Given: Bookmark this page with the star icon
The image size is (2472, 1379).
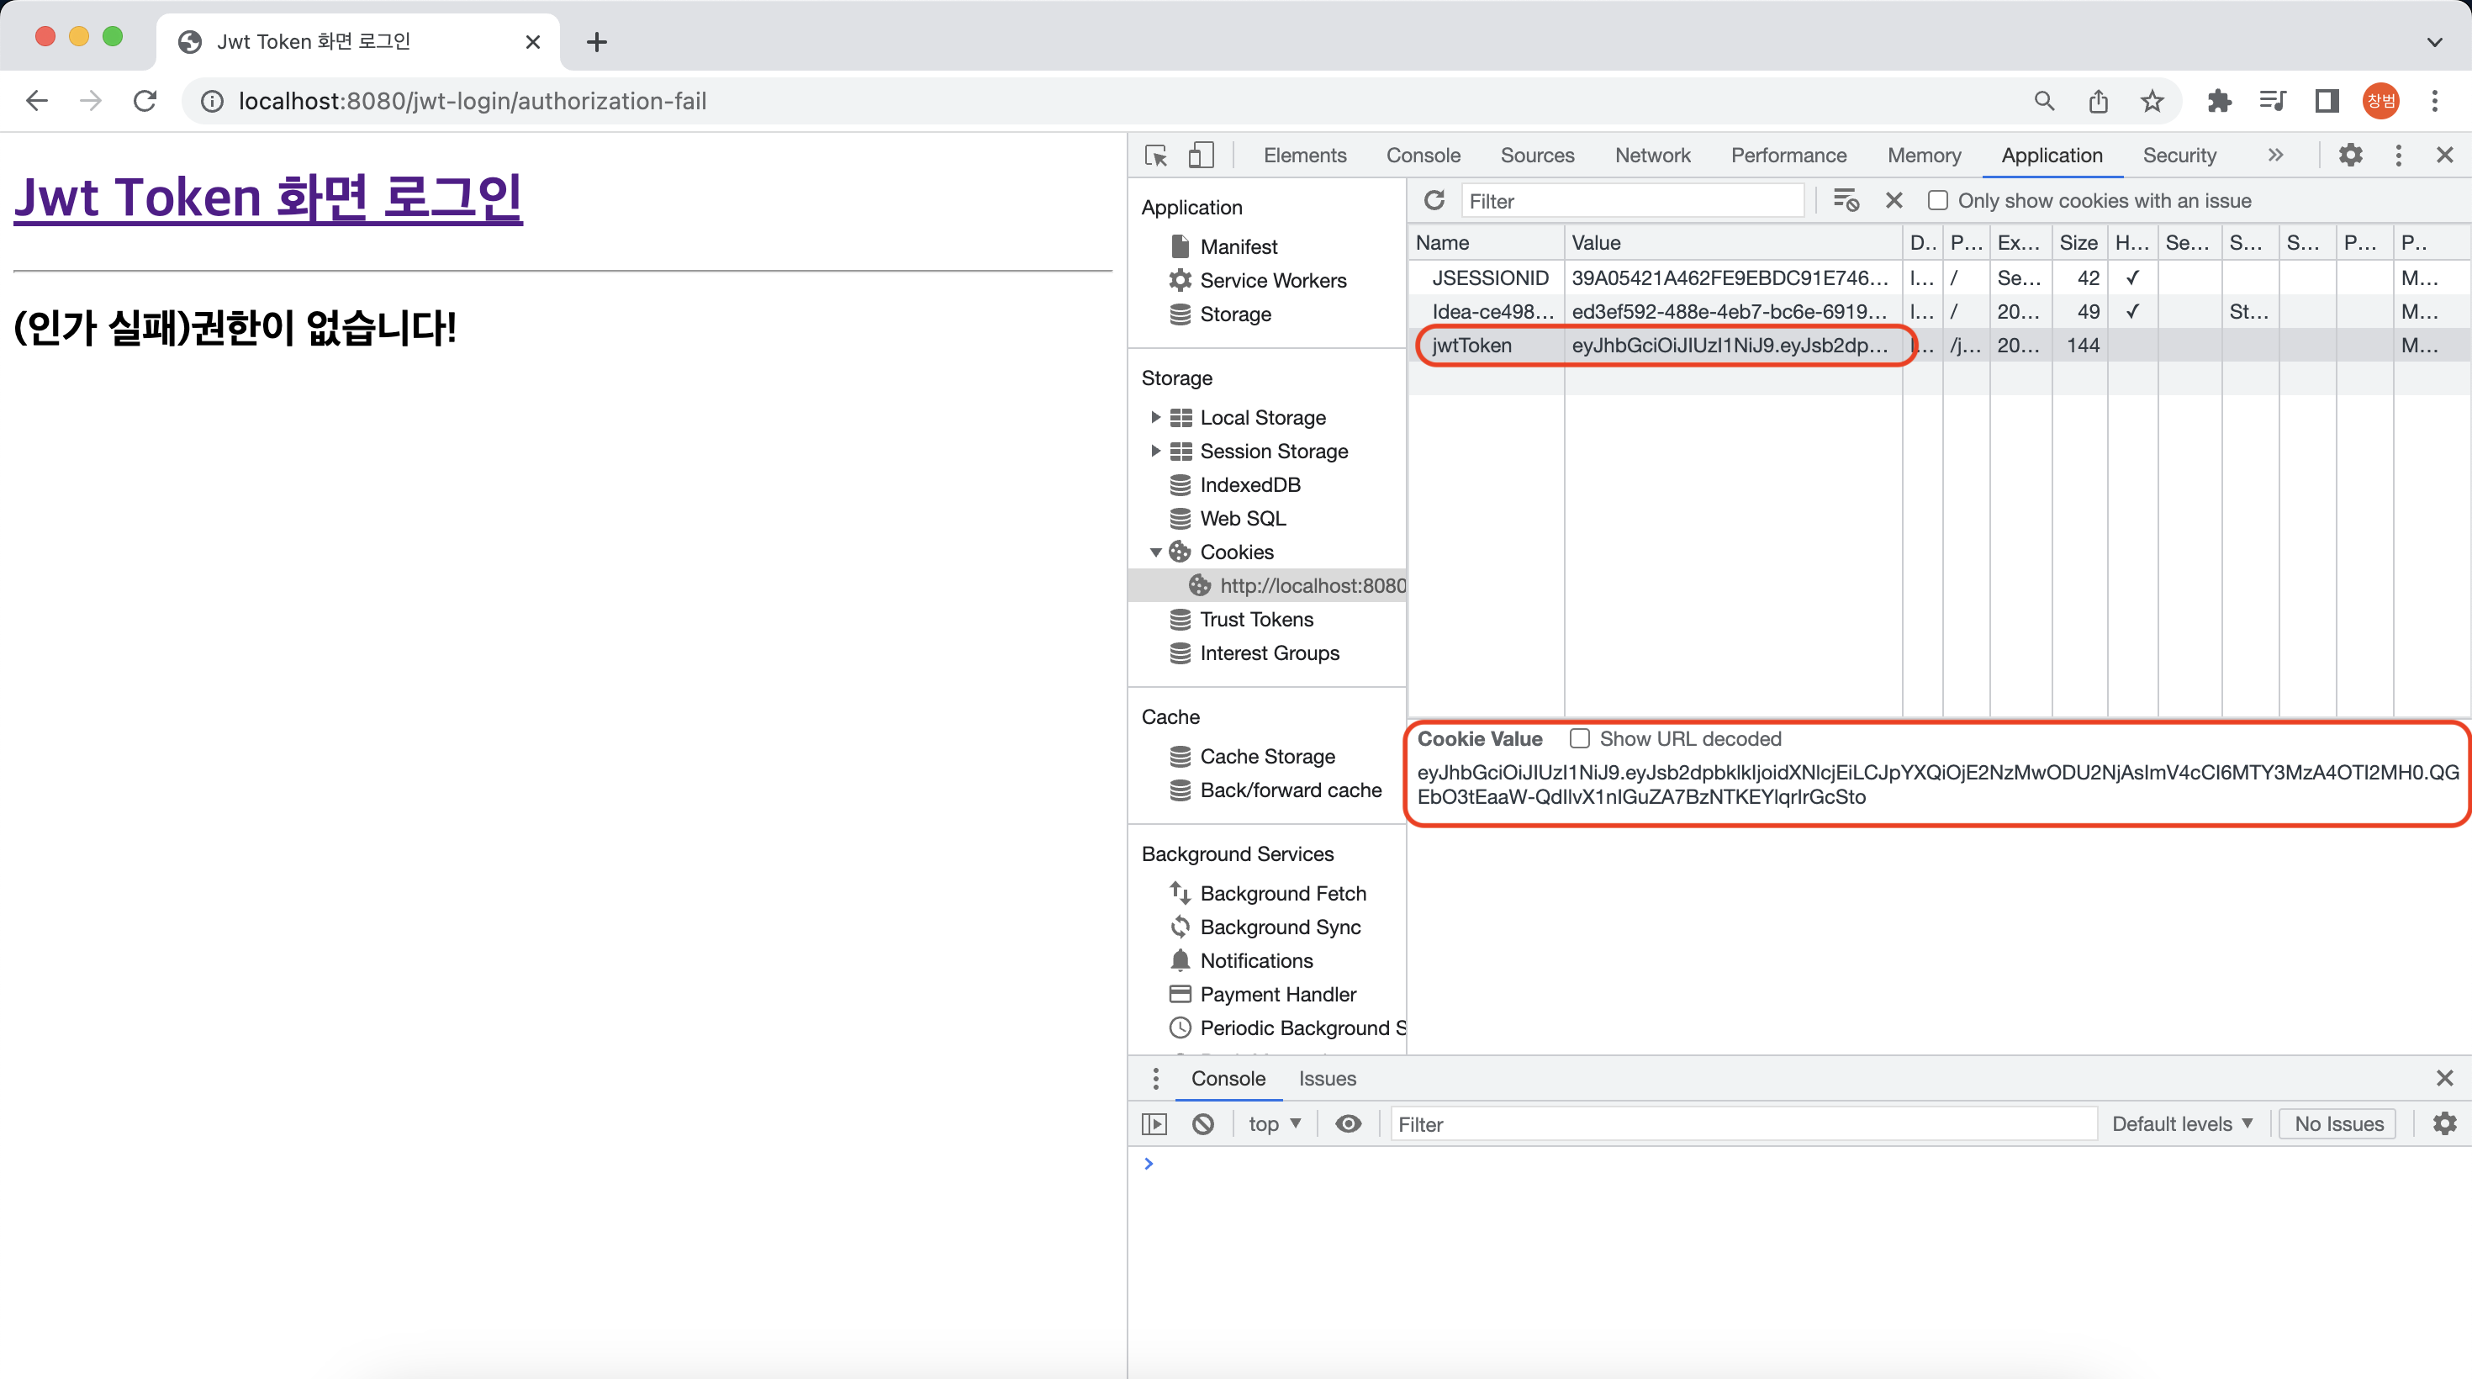Looking at the screenshot, I should coord(2152,101).
